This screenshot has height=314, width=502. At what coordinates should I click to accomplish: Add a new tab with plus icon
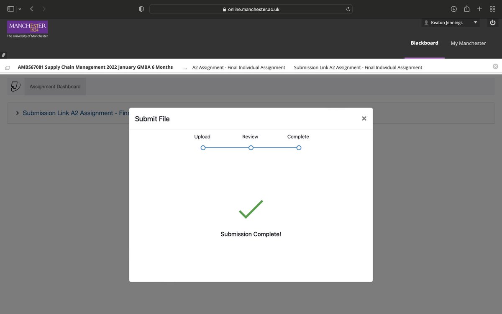click(x=479, y=9)
